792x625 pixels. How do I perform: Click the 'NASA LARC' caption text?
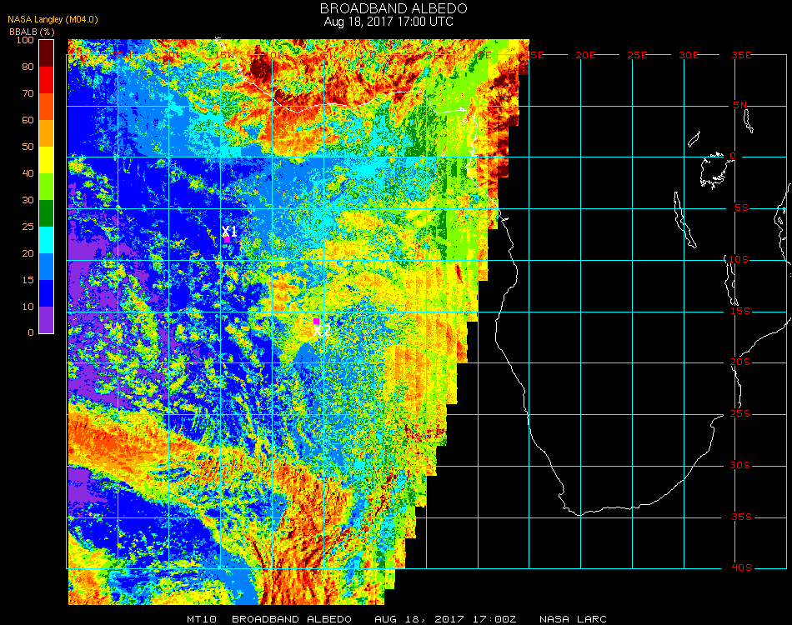pyautogui.click(x=573, y=619)
